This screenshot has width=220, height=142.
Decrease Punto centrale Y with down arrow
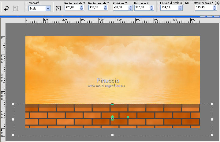point(105,9)
